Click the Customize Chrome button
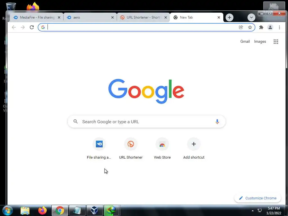Screen dimensions: 288x216 [258, 198]
